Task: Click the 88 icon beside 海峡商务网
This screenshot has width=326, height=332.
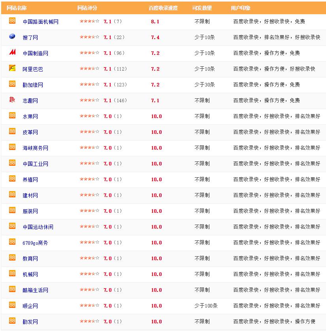Action: (12, 147)
